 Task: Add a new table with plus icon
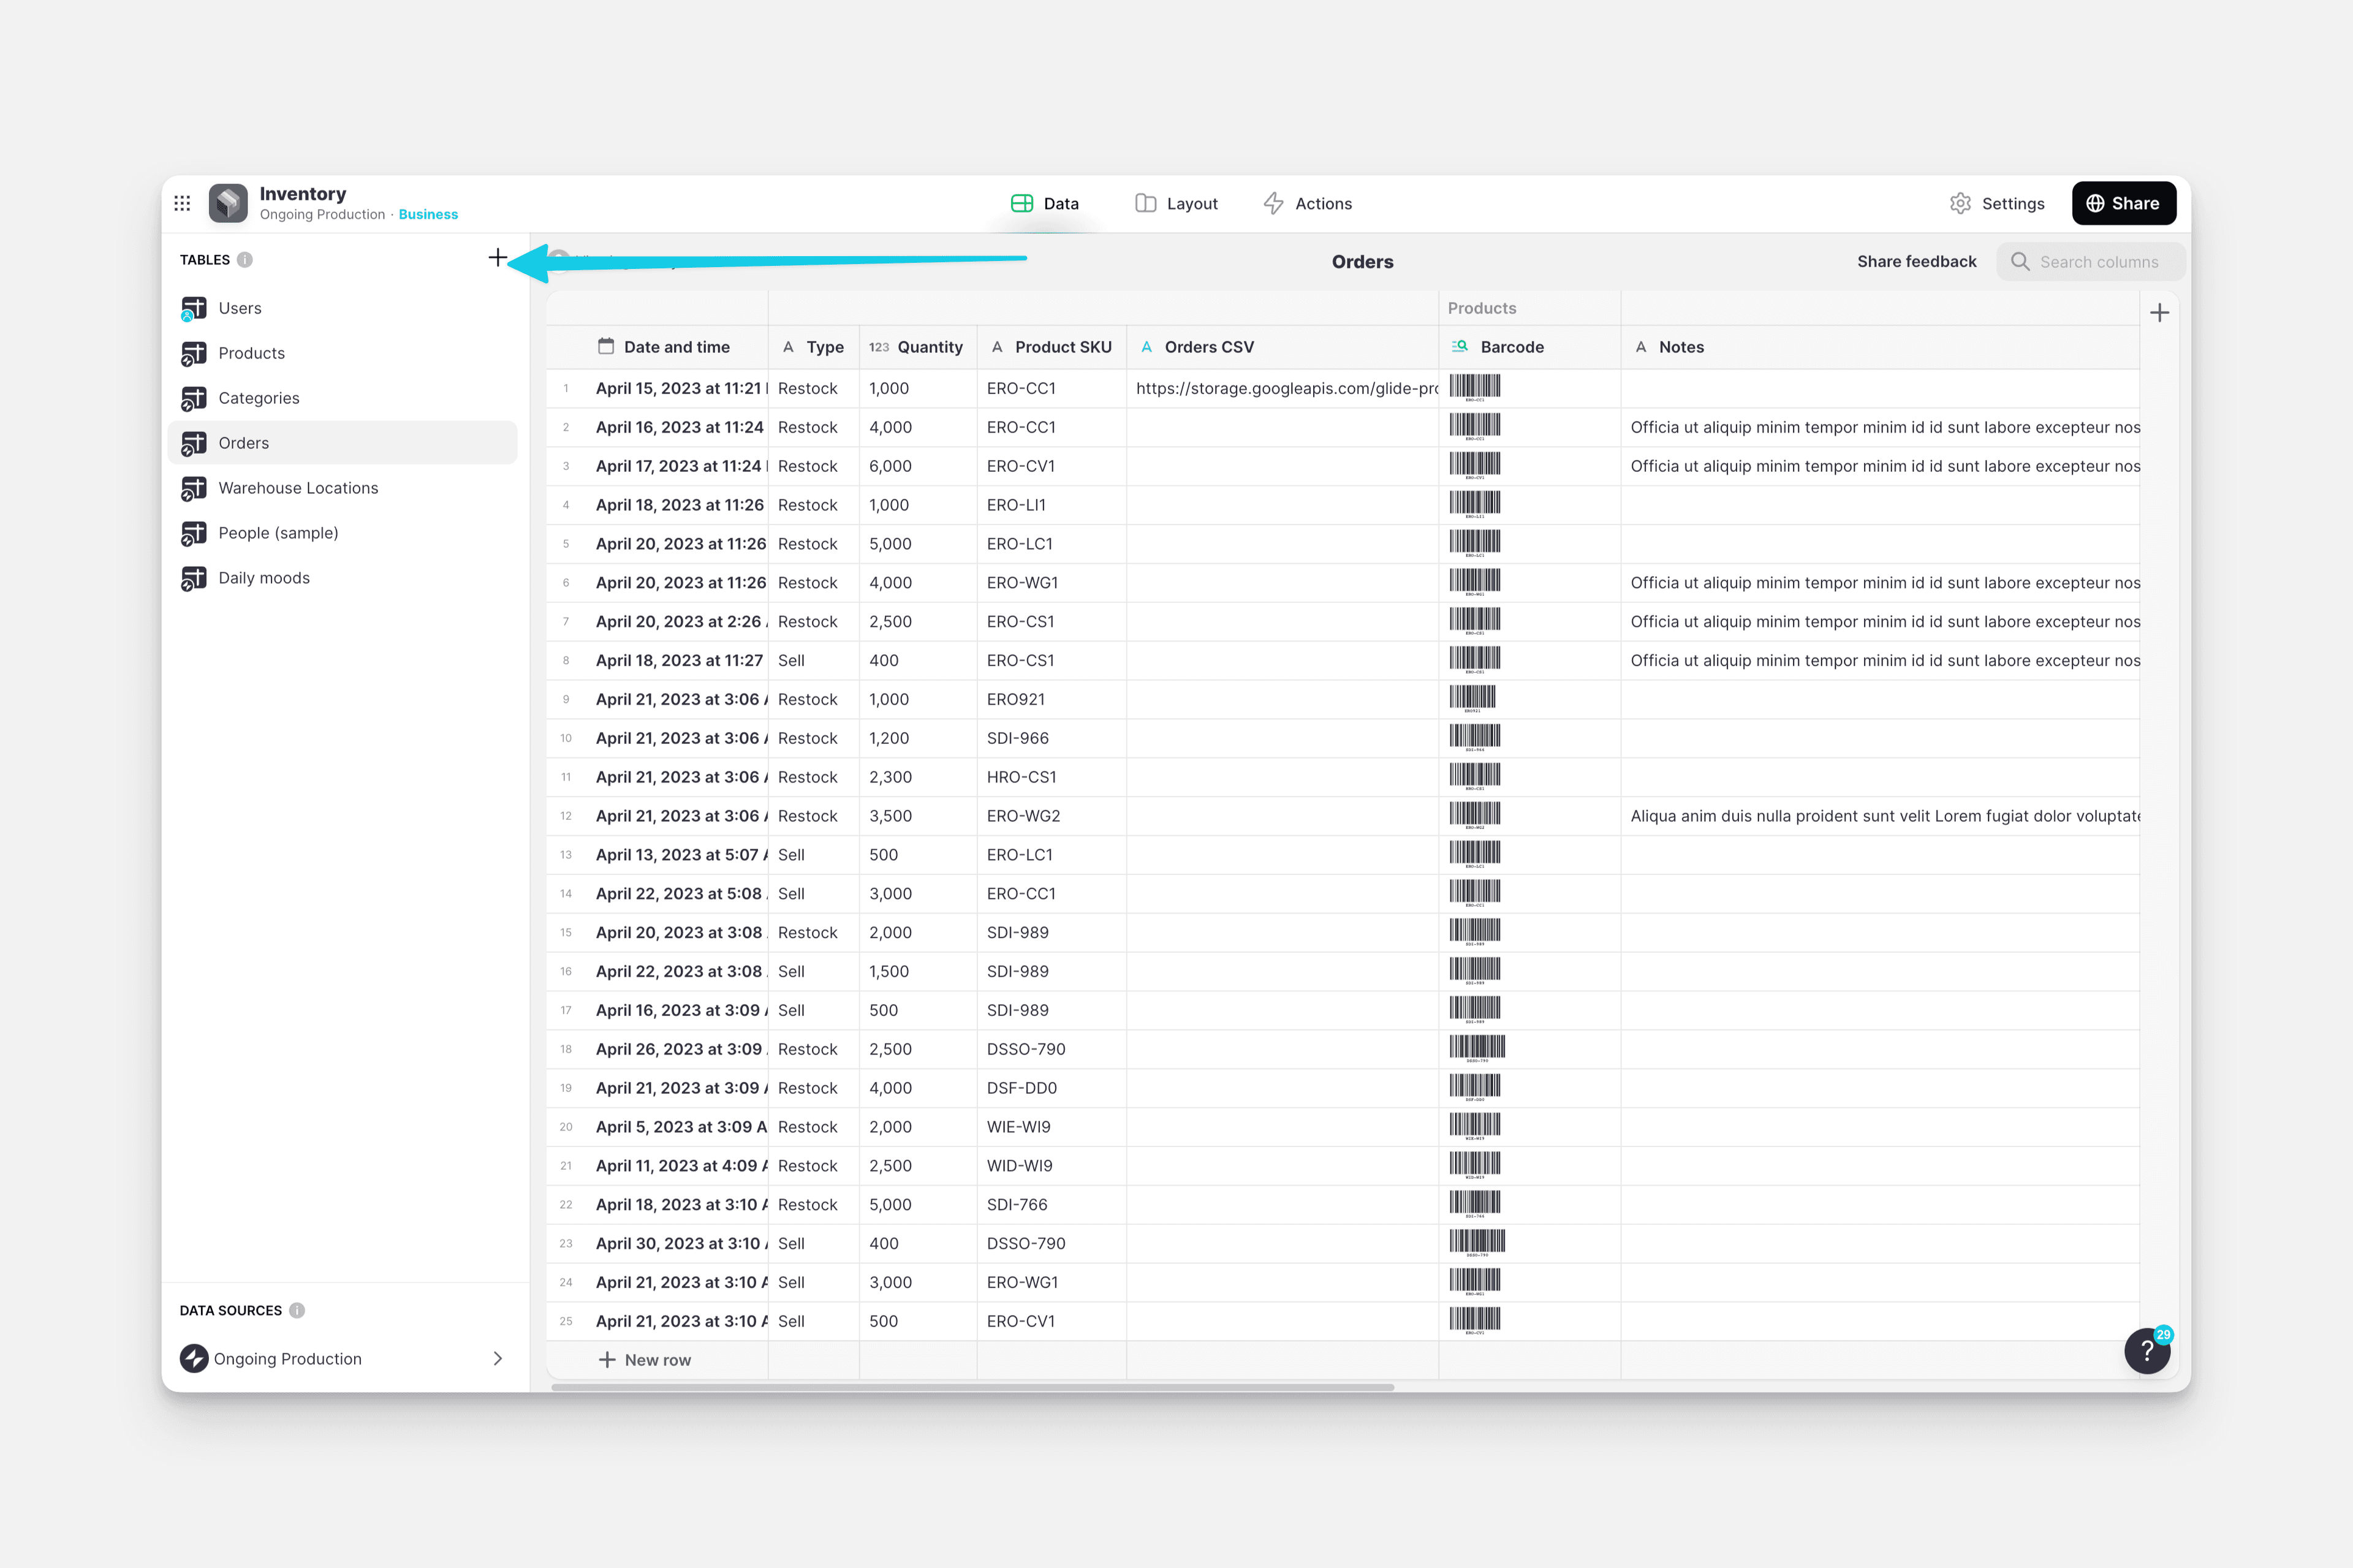497,258
